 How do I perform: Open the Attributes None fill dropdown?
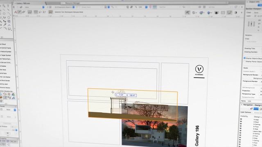(x=11, y=110)
